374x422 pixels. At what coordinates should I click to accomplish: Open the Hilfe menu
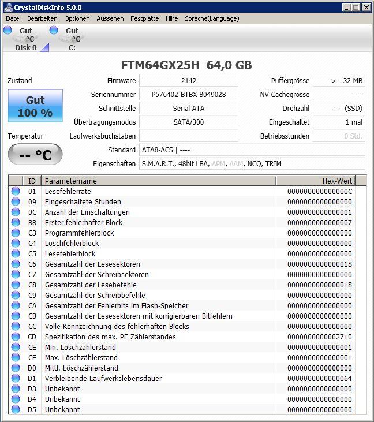tap(171, 18)
